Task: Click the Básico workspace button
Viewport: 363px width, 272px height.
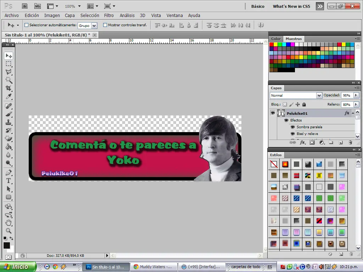Action: pos(258,6)
